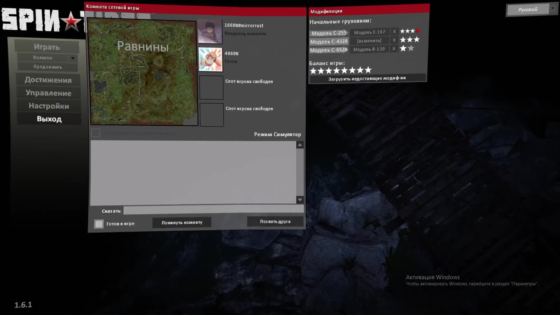Screen dimensions: 560x315
Task: Click the room owner's avatar picture
Action: [210, 32]
